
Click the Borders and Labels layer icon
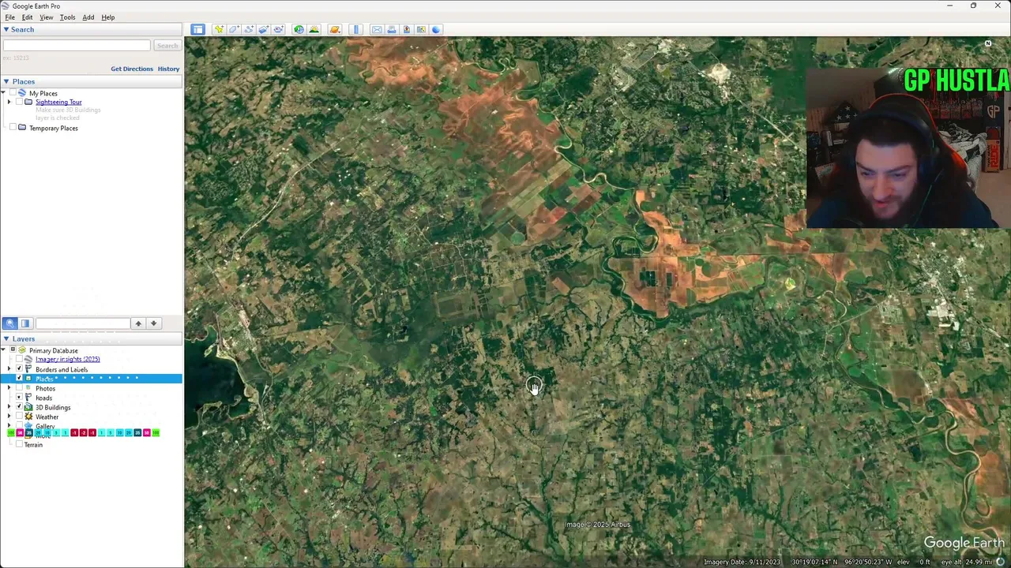coord(28,369)
